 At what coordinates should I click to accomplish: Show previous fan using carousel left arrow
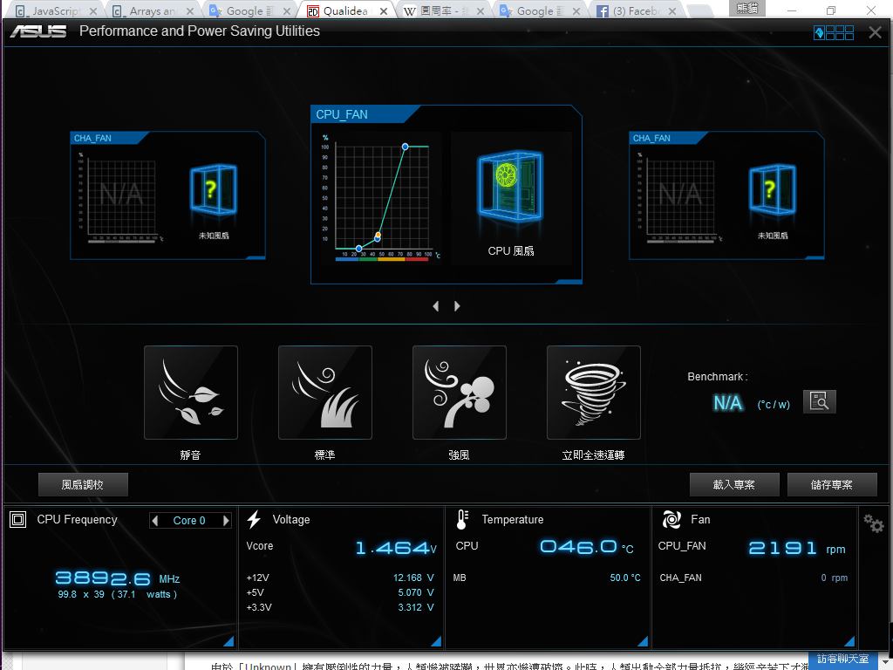436,306
